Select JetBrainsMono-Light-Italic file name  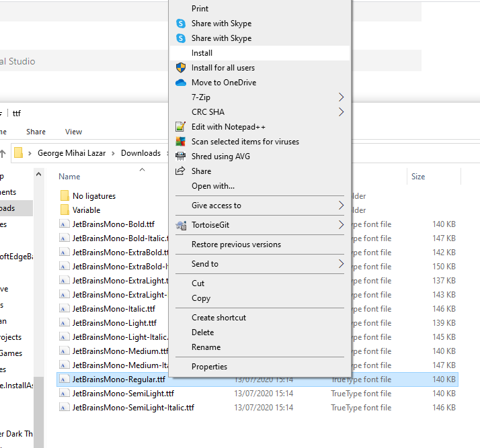coord(120,337)
